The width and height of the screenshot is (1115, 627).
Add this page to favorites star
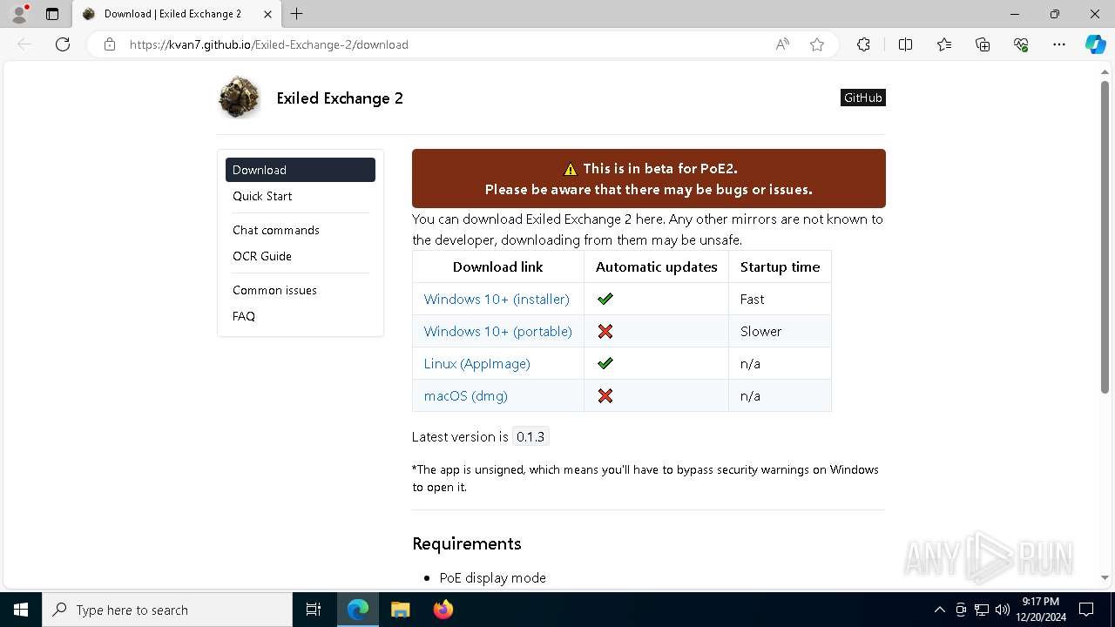pyautogui.click(x=817, y=44)
